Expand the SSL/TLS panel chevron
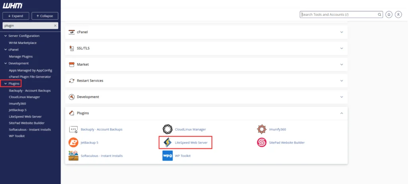The height and width of the screenshot is (184, 408). pos(341,48)
